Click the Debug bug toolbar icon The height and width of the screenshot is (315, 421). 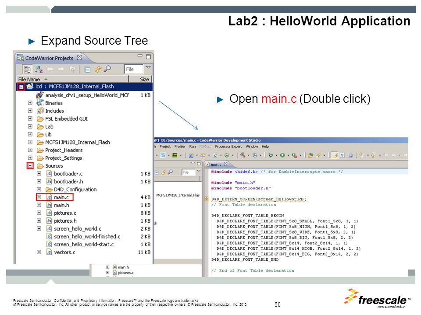coord(271,155)
